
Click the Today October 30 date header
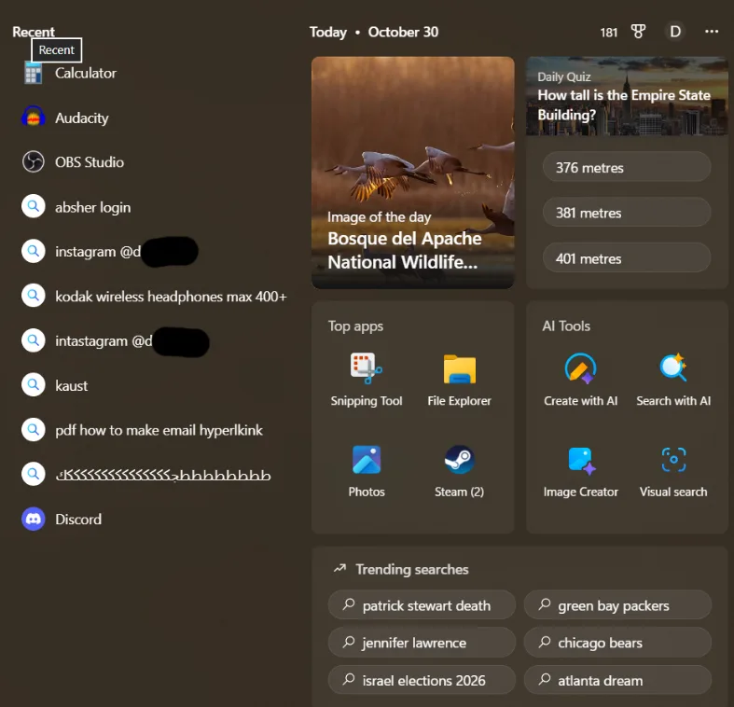374,32
